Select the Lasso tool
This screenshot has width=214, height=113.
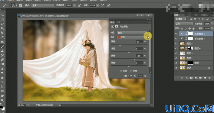pyautogui.click(x=2, y=24)
